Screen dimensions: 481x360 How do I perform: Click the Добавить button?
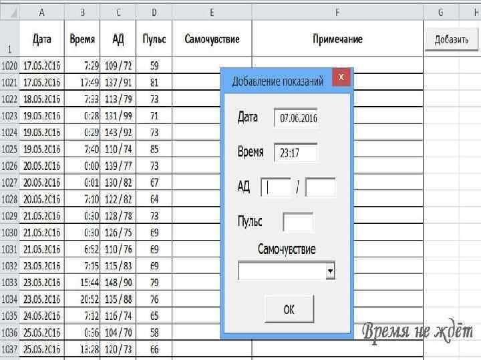click(x=451, y=39)
